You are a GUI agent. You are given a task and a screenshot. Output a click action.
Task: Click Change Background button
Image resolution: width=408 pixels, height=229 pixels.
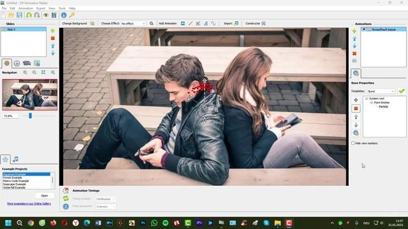tap(75, 24)
